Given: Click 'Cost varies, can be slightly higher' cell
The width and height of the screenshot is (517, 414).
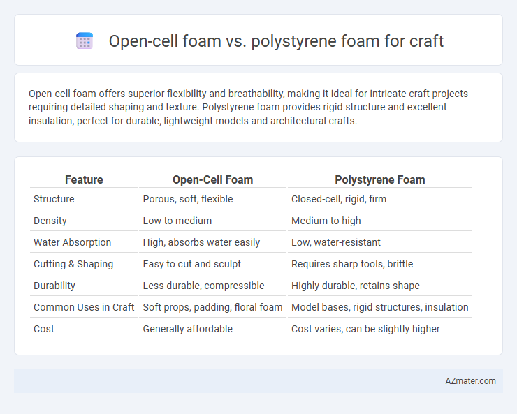Looking at the screenshot, I should pyautogui.click(x=365, y=329).
